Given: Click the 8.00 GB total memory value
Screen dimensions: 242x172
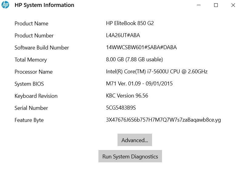Looking at the screenshot, I should pyautogui.click(x=134, y=59).
